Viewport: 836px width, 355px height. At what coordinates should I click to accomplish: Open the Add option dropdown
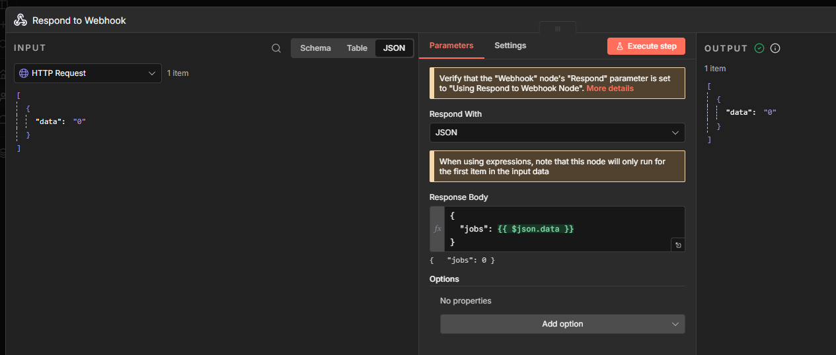(562, 324)
